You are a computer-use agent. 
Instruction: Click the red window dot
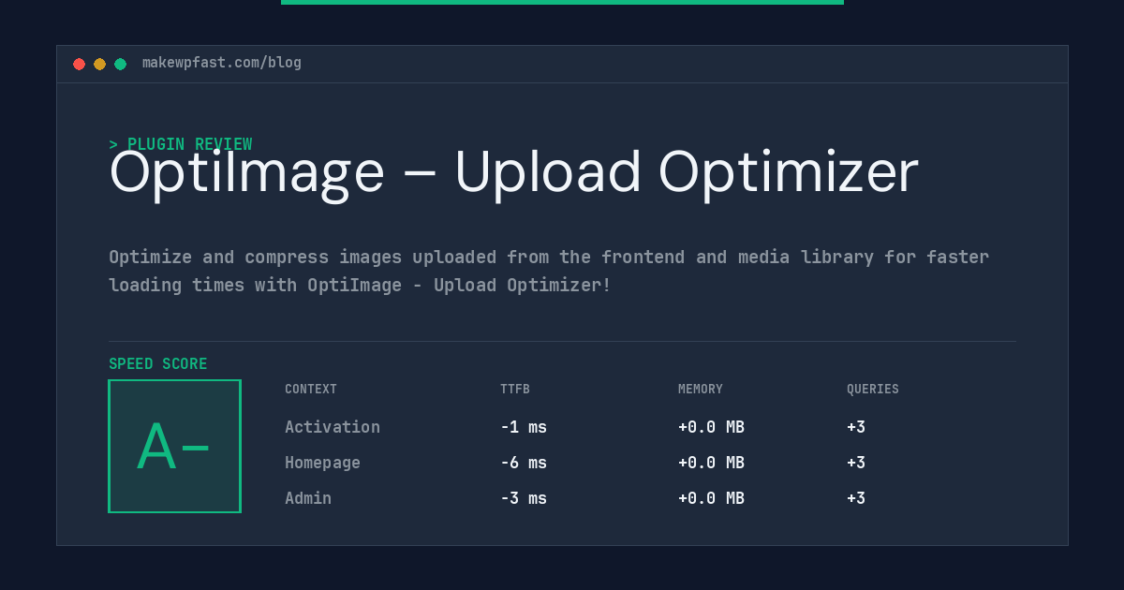coord(79,64)
